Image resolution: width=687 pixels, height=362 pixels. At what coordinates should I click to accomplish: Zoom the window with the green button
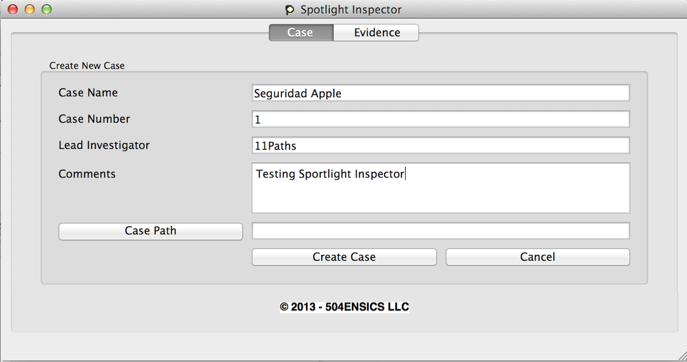click(x=46, y=10)
